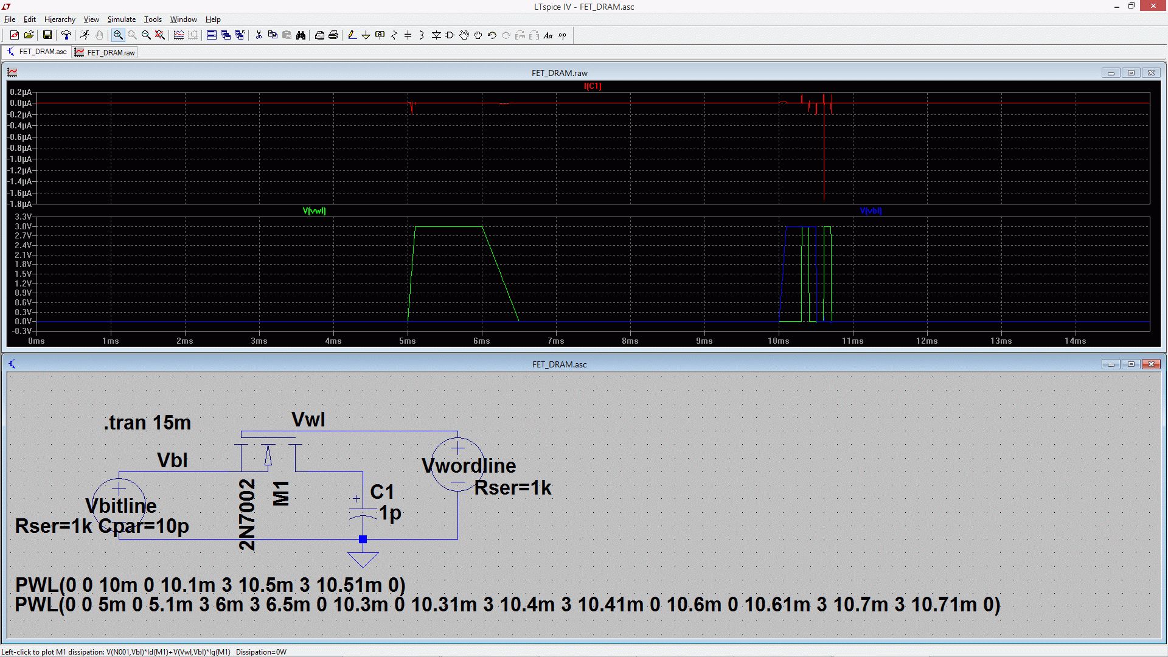Click the I(C1) trace label
Image resolution: width=1168 pixels, height=657 pixels.
coord(592,86)
